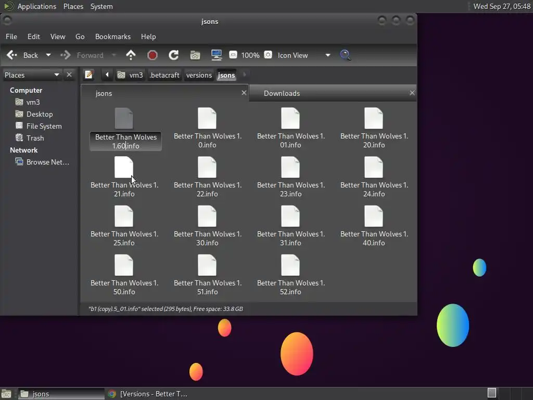Image resolution: width=533 pixels, height=400 pixels.
Task: Click the workspace switcher square in taskbar
Action: [491, 393]
